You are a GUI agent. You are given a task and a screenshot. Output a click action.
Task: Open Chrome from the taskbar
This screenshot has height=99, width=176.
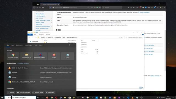[x=52, y=98]
